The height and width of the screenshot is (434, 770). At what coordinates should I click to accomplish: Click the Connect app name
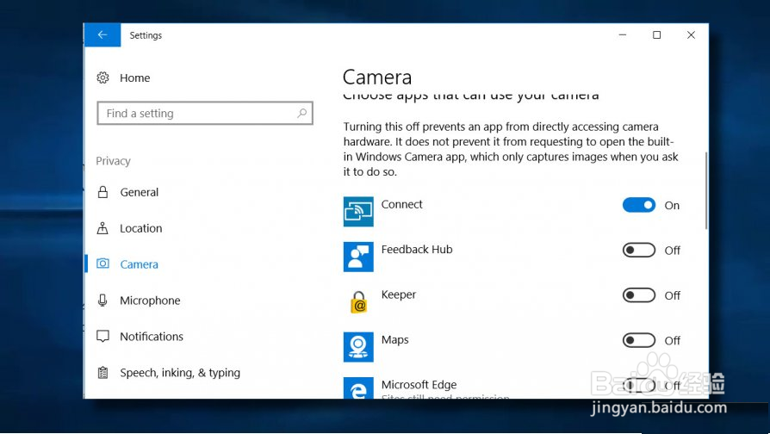[401, 204]
